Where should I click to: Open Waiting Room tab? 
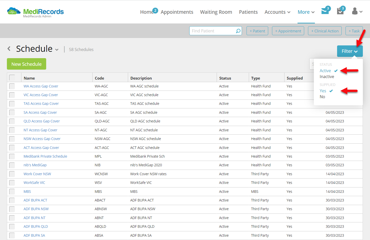pos(216,12)
